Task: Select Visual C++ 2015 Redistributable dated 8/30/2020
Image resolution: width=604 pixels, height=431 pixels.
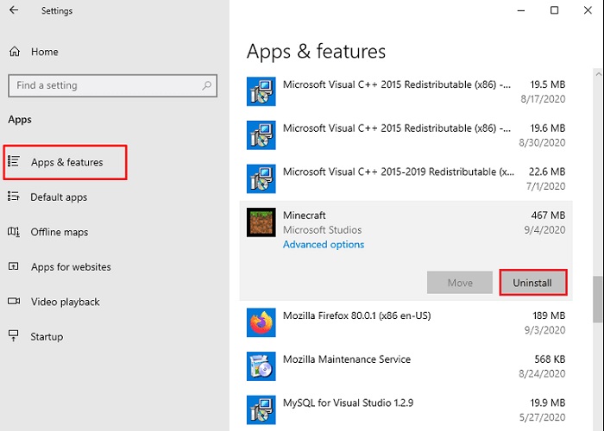Action: coord(406,135)
